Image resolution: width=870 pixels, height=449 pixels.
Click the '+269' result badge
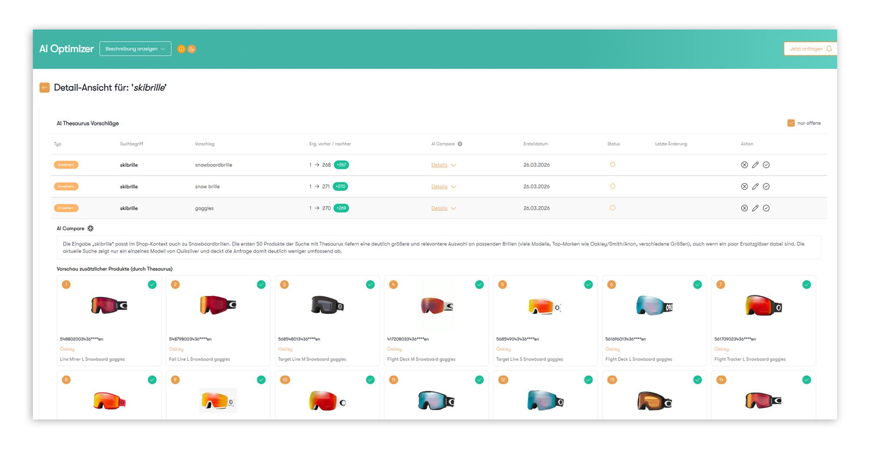point(341,209)
